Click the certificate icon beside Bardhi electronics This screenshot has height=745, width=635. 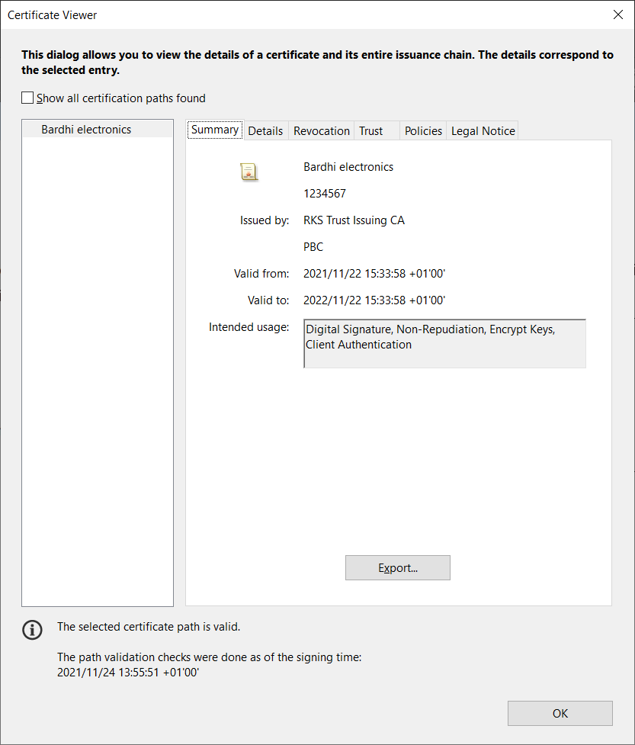249,172
